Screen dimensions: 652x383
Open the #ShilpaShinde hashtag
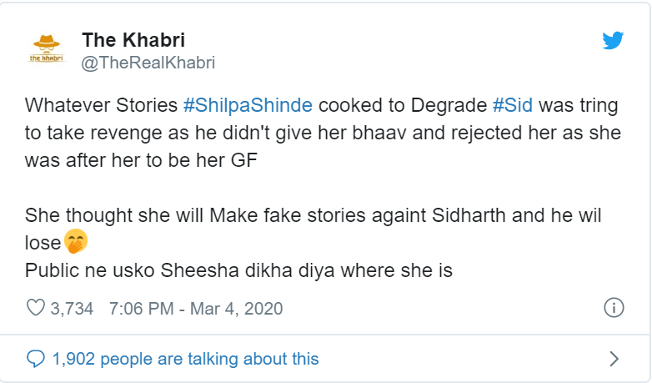pos(248,105)
